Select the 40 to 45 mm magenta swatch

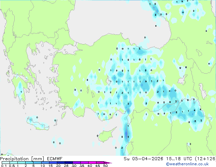click(92, 163)
